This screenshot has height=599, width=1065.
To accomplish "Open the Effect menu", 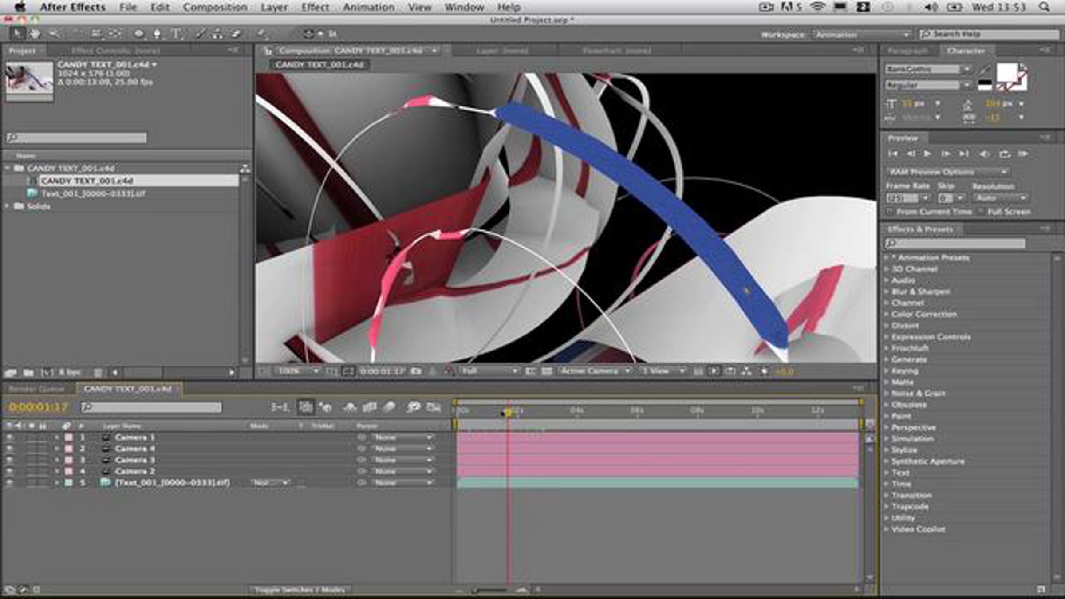I will [x=315, y=7].
